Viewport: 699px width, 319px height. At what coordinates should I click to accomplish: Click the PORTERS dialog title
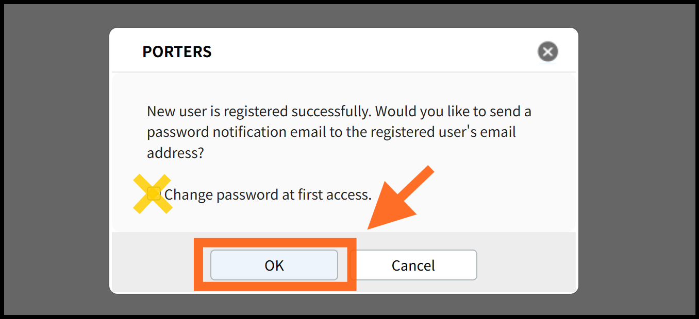(177, 51)
